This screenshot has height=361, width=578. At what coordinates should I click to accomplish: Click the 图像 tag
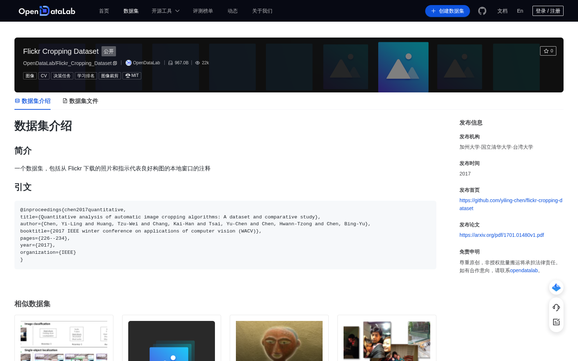(30, 76)
